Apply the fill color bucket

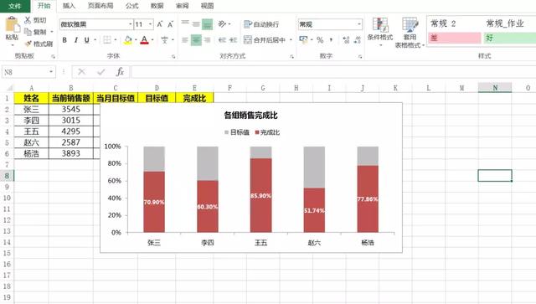point(128,40)
